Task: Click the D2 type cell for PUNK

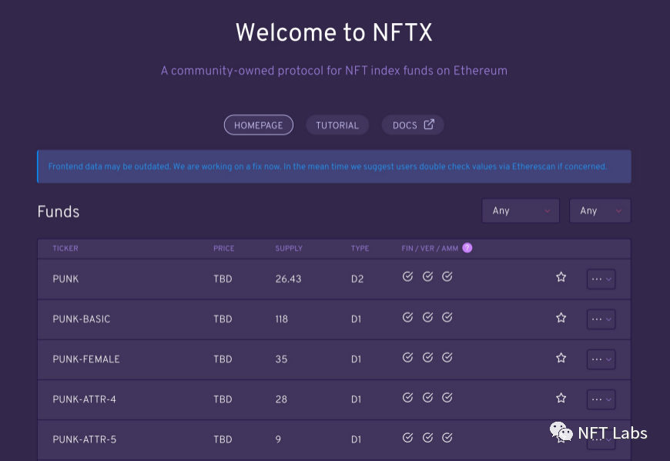Action: tap(357, 279)
